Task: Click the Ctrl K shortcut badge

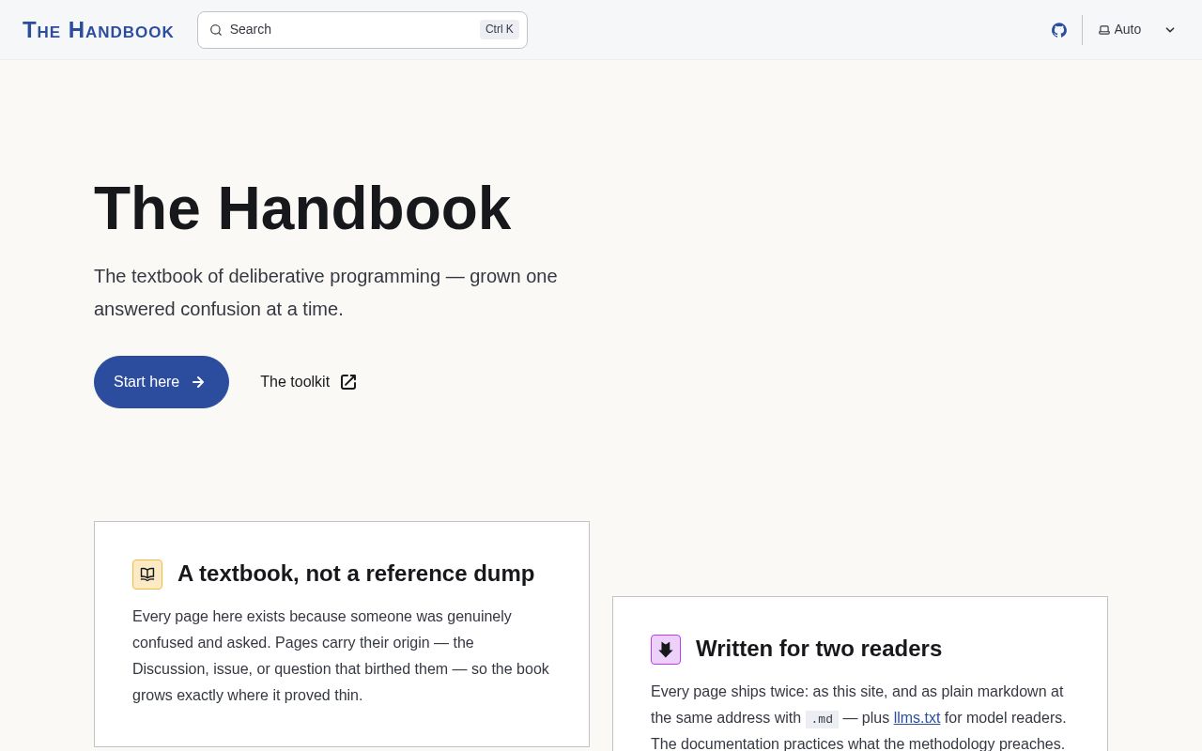Action: click(x=500, y=29)
